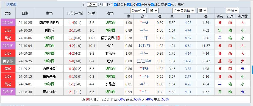Select the 英超 label for 24-10-20 match

(x=8, y=30)
